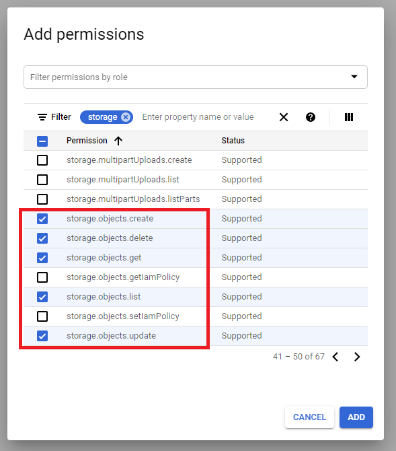Open the filter help question mark icon
Screen dimensions: 396x451
click(x=311, y=117)
